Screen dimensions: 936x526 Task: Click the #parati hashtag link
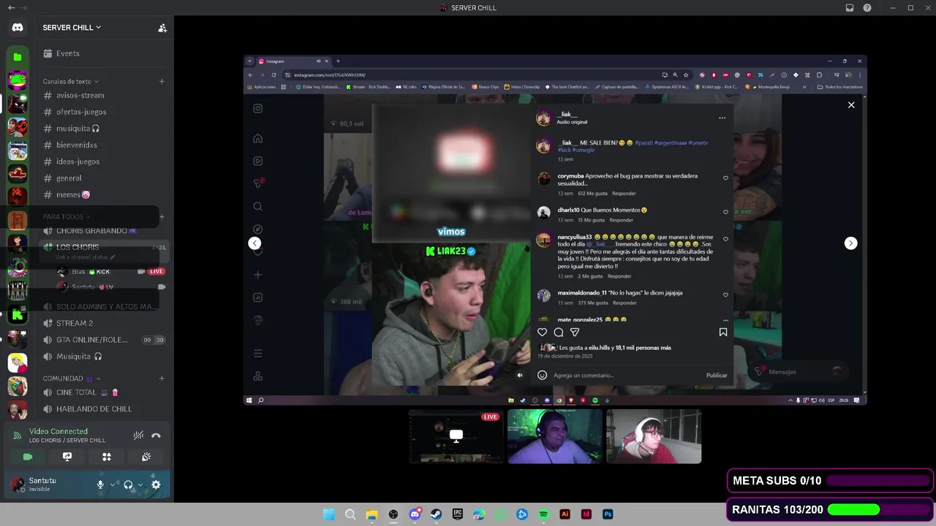click(643, 143)
